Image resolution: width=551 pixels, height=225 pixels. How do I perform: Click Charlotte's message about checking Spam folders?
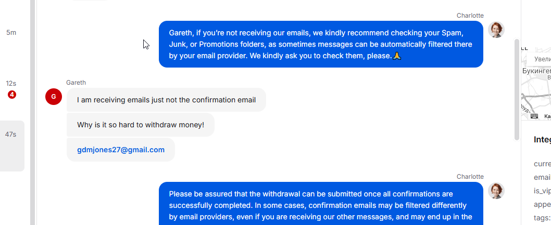[x=321, y=44]
